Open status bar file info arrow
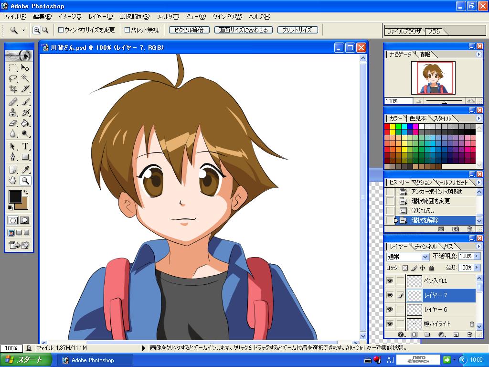The image size is (489, 367). coord(143,348)
